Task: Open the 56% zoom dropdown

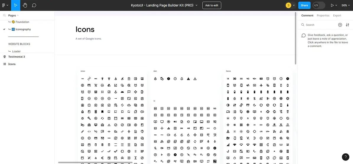Action: [x=346, y=5]
